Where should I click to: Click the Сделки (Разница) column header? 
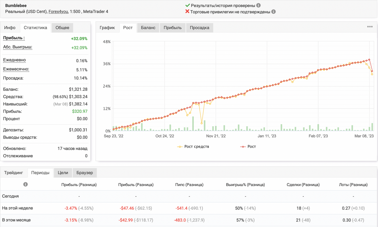[303, 185]
